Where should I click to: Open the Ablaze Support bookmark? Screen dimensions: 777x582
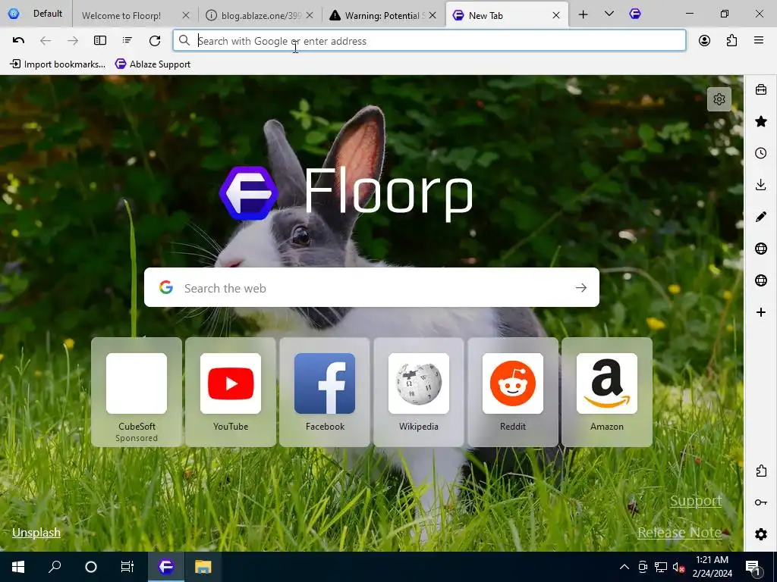[x=153, y=64]
